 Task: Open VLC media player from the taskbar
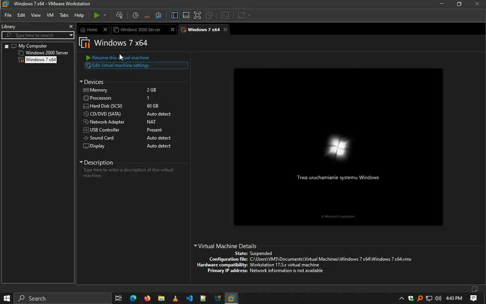tap(175, 298)
